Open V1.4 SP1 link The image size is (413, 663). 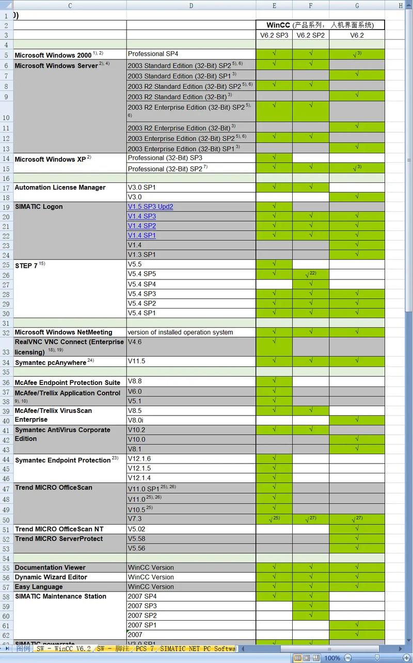tap(142, 235)
